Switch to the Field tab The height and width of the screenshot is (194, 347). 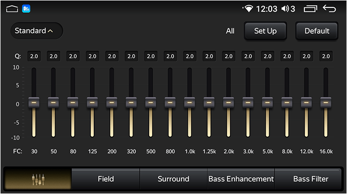coord(106,179)
